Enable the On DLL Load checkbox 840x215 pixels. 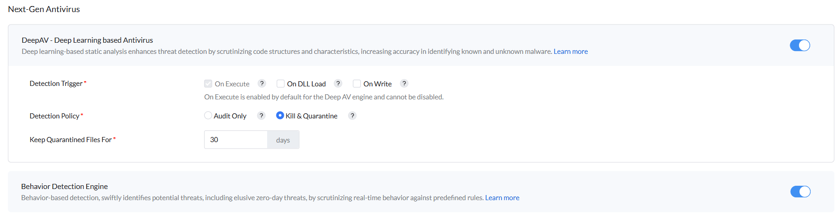(x=281, y=84)
